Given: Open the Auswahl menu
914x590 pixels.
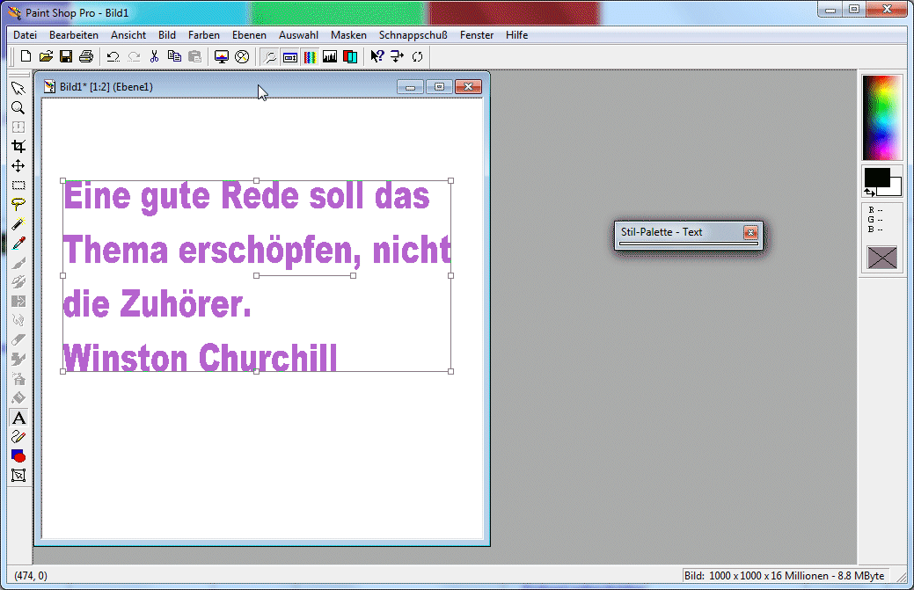Looking at the screenshot, I should pos(298,35).
